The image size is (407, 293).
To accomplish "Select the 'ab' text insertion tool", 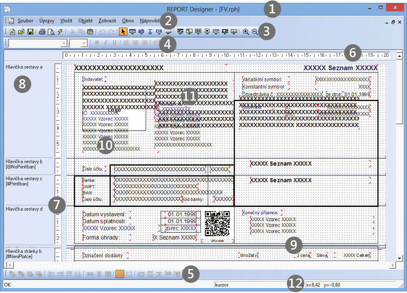I will pos(141,32).
